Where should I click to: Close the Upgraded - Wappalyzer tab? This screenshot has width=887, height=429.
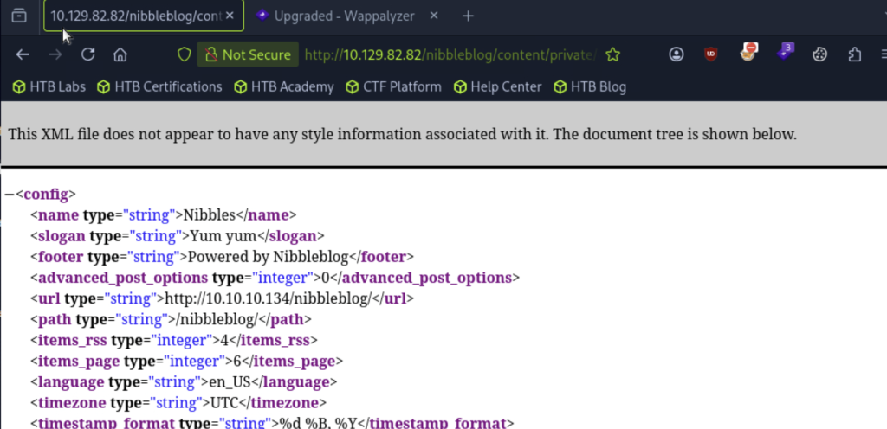(434, 16)
